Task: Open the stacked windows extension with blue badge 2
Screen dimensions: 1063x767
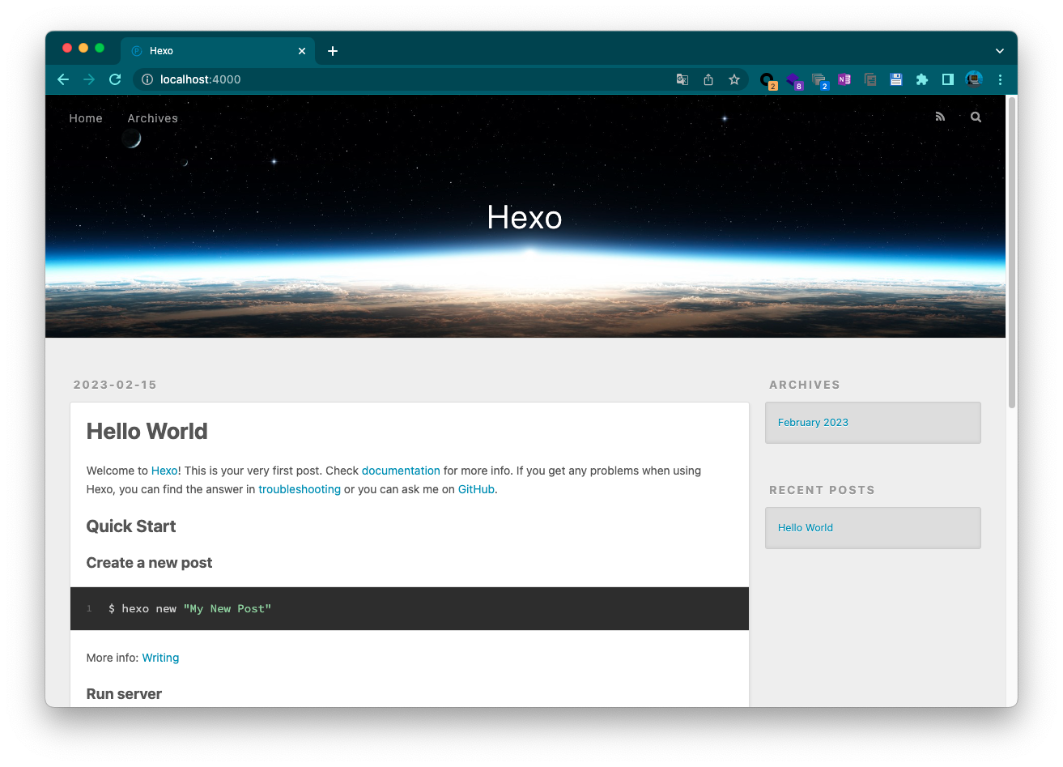Action: (819, 80)
